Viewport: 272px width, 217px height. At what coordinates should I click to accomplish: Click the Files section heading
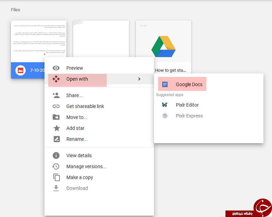(15, 10)
